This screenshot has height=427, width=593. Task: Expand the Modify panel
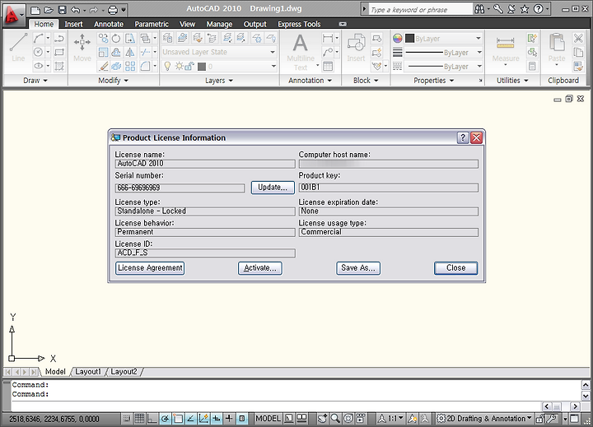pos(113,81)
